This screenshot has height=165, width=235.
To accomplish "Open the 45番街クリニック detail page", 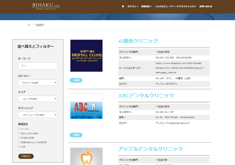I will [x=138, y=41].
